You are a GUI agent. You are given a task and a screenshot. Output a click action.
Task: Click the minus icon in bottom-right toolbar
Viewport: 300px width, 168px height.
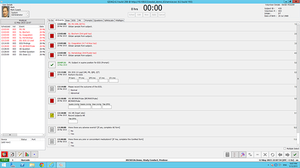pos(258,155)
